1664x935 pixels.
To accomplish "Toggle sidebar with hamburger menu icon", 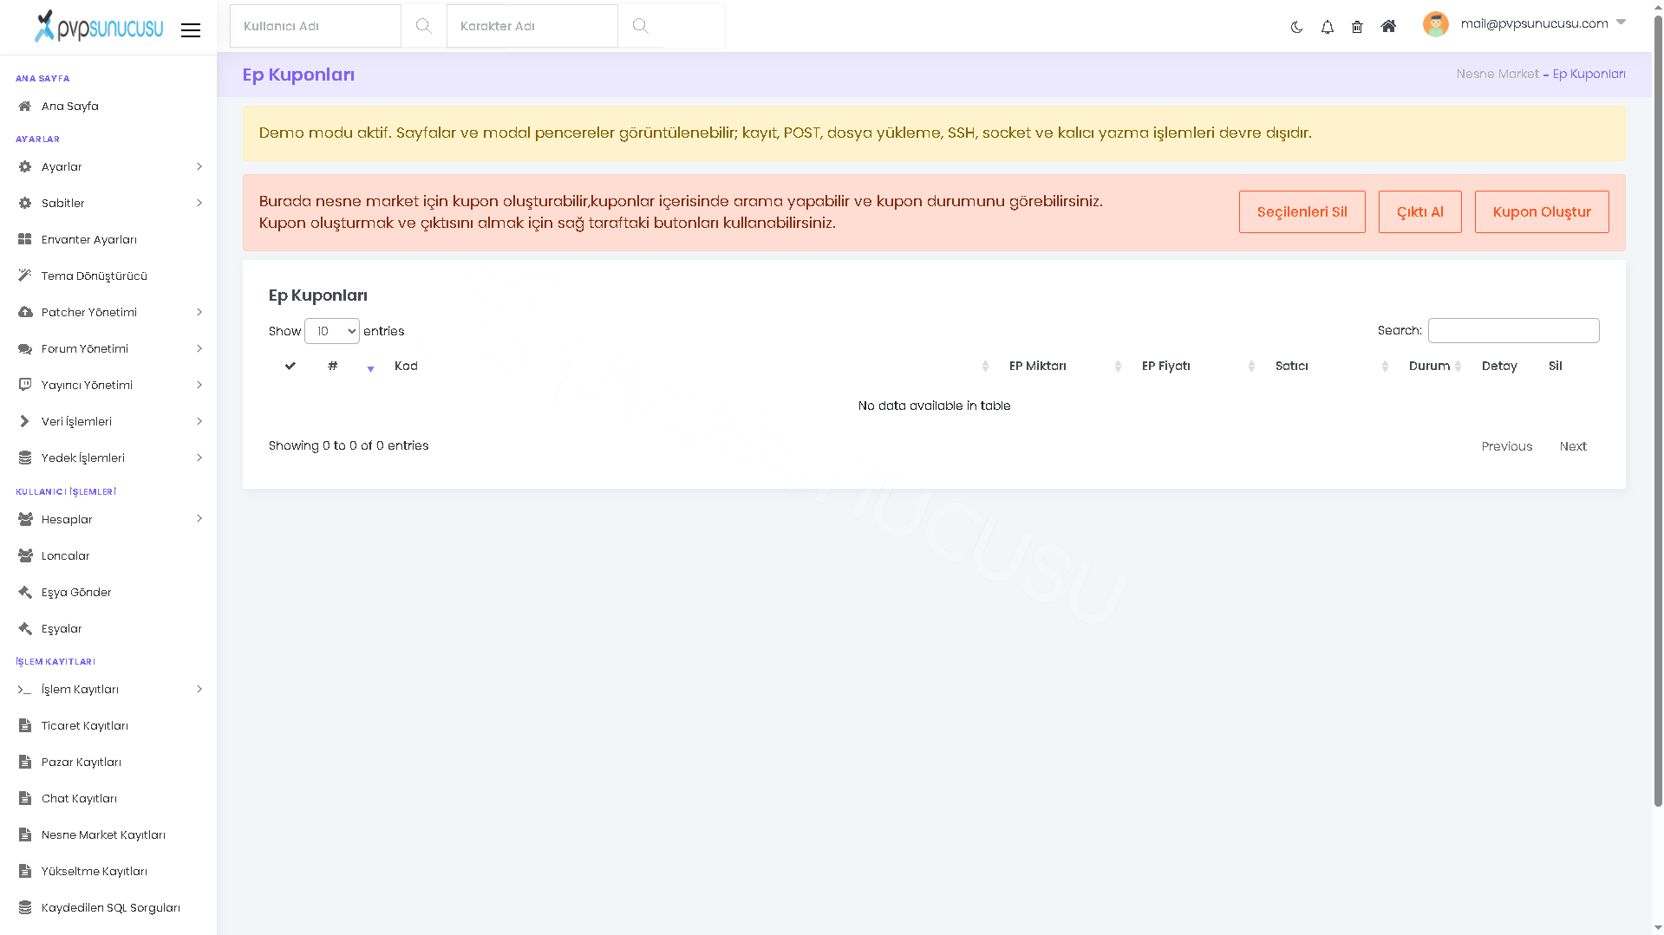I will point(191,30).
